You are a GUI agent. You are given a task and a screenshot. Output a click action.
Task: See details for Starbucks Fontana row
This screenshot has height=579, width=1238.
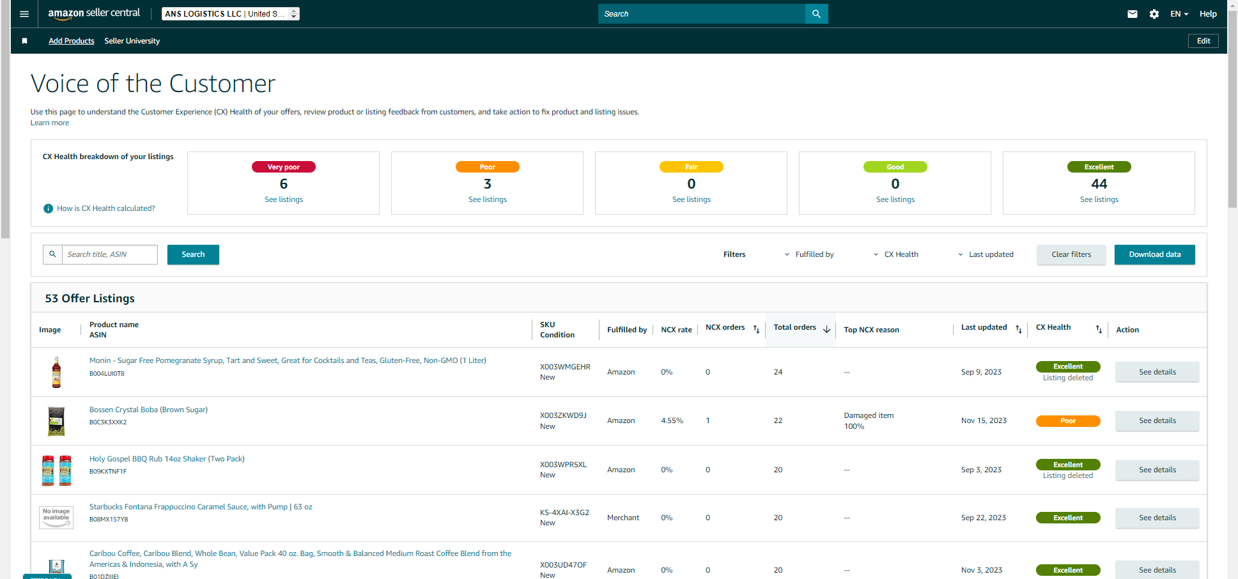click(x=1157, y=518)
